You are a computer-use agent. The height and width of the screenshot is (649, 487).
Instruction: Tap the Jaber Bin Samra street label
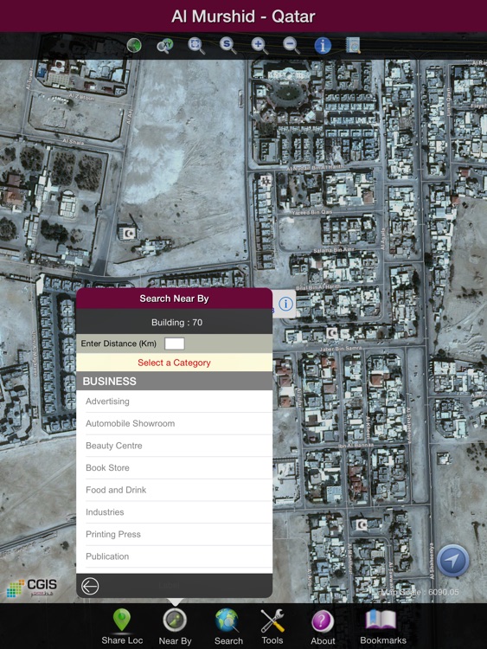pyautogui.click(x=341, y=349)
